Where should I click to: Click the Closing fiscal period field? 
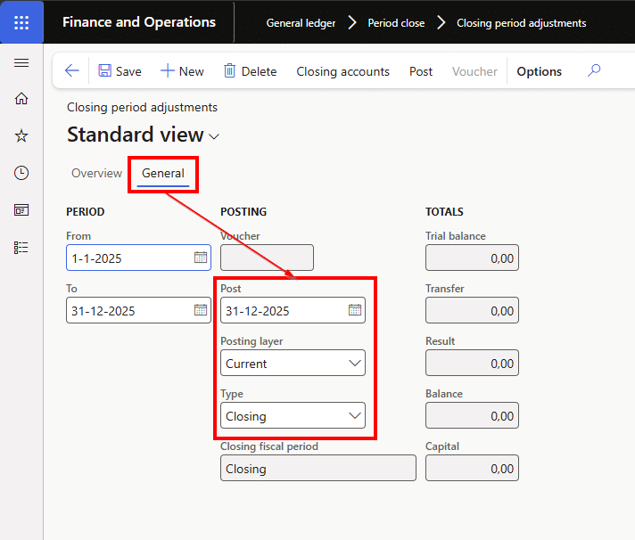(x=318, y=468)
